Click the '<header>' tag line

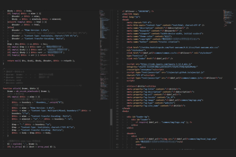click(131, 133)
